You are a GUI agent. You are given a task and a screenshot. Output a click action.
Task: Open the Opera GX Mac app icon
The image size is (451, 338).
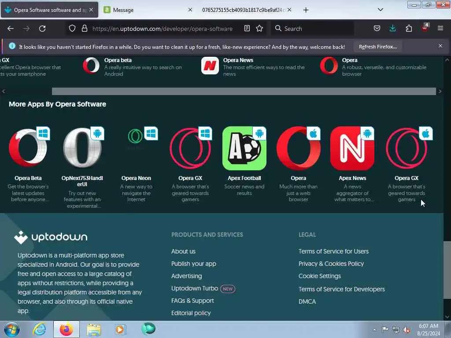407,148
